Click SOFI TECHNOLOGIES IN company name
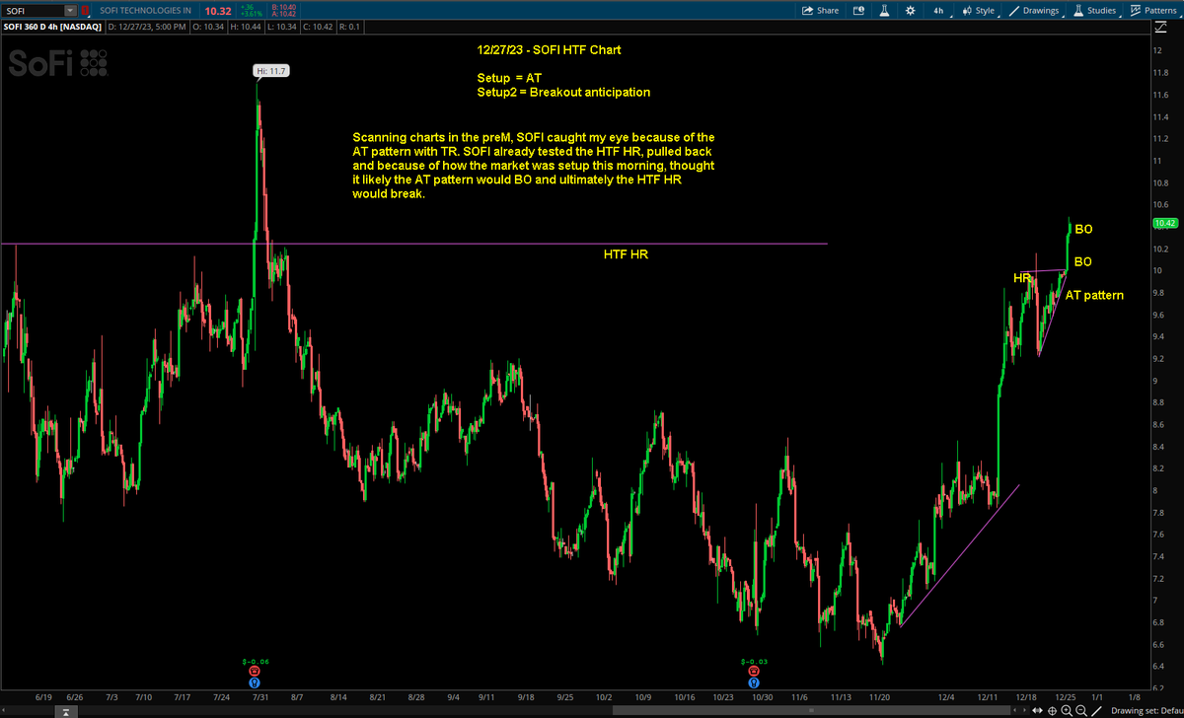 [x=145, y=10]
